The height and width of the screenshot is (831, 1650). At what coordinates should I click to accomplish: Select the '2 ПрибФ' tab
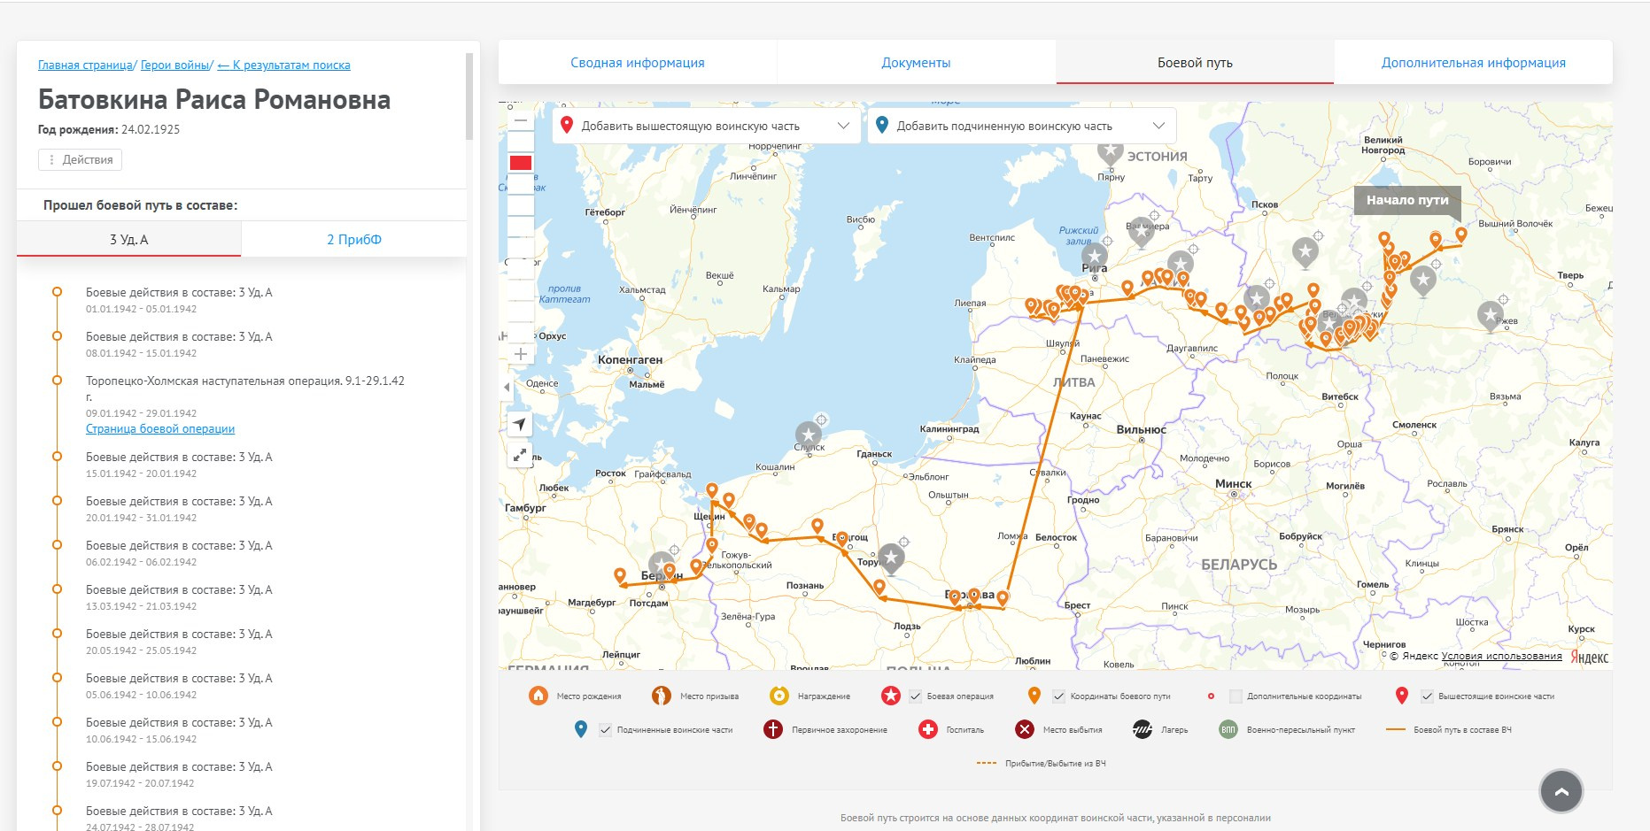coord(353,240)
